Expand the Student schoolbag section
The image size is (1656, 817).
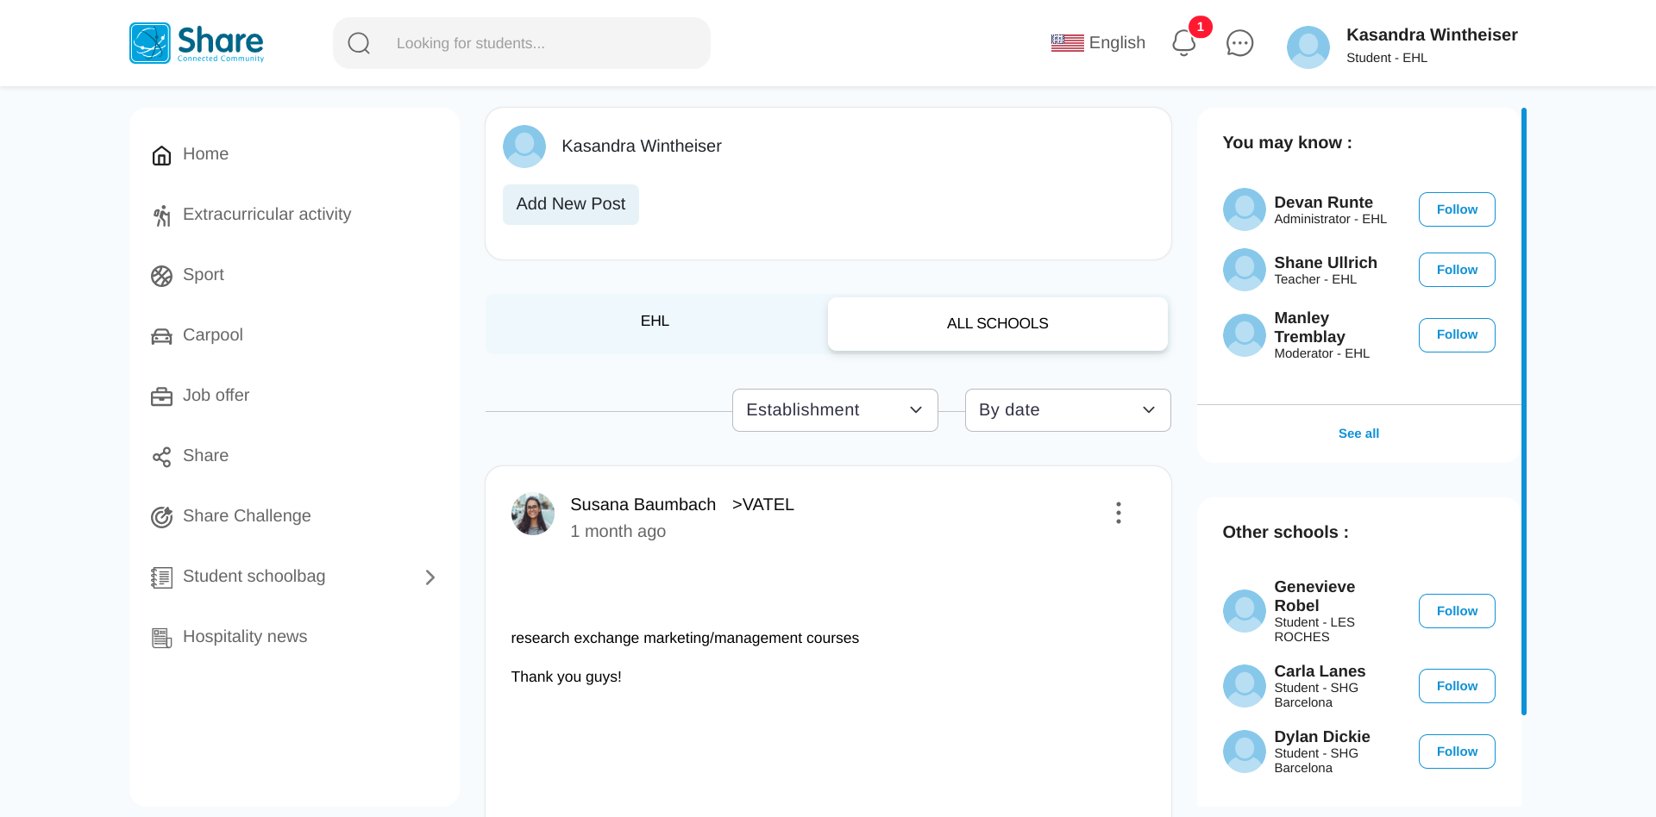coord(430,577)
